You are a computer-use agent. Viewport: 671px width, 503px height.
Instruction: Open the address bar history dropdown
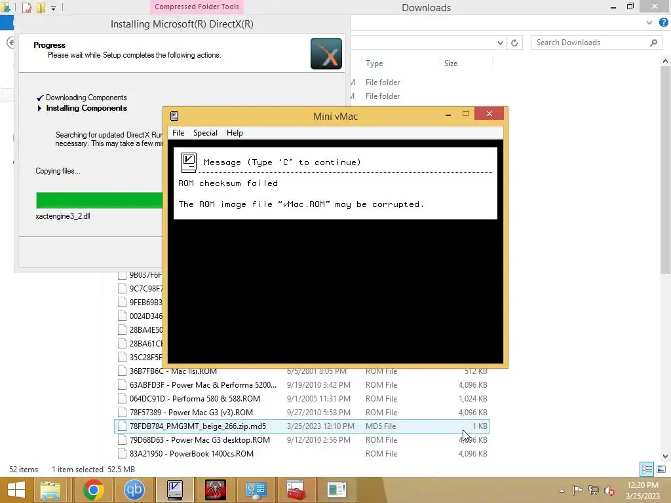[x=500, y=43]
